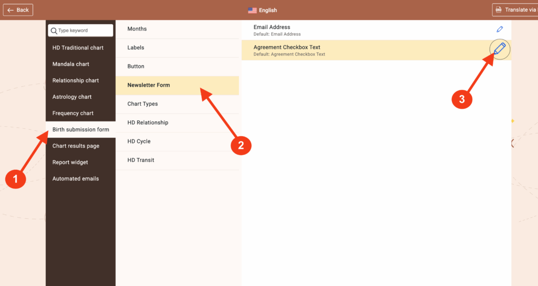Open Automated emails section
538x286 pixels.
(76, 179)
